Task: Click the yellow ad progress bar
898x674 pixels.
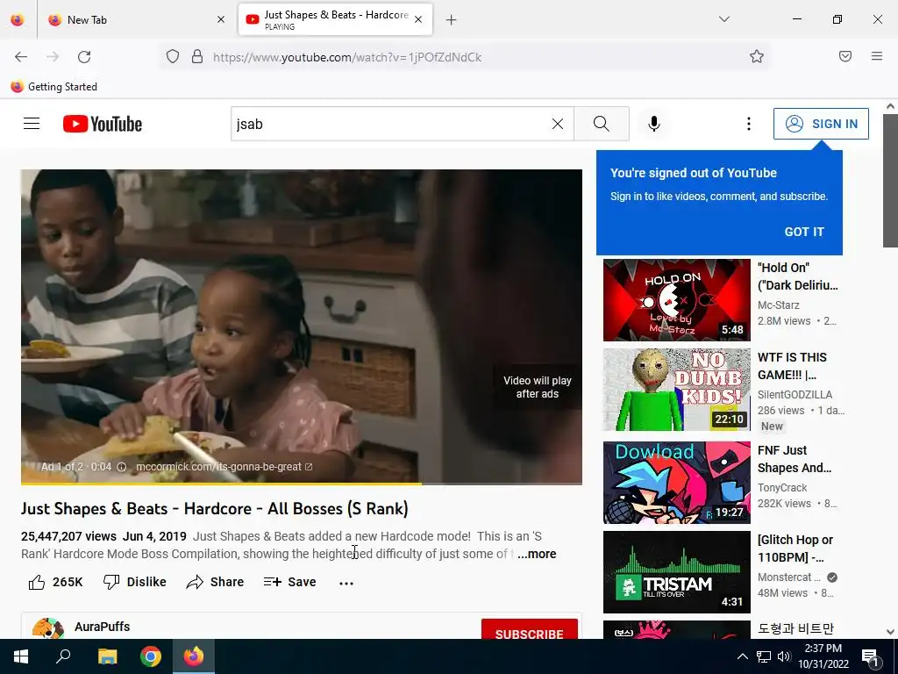Action: pos(221,484)
